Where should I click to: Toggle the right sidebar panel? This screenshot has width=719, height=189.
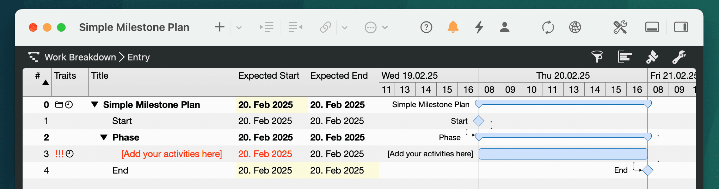(x=681, y=27)
